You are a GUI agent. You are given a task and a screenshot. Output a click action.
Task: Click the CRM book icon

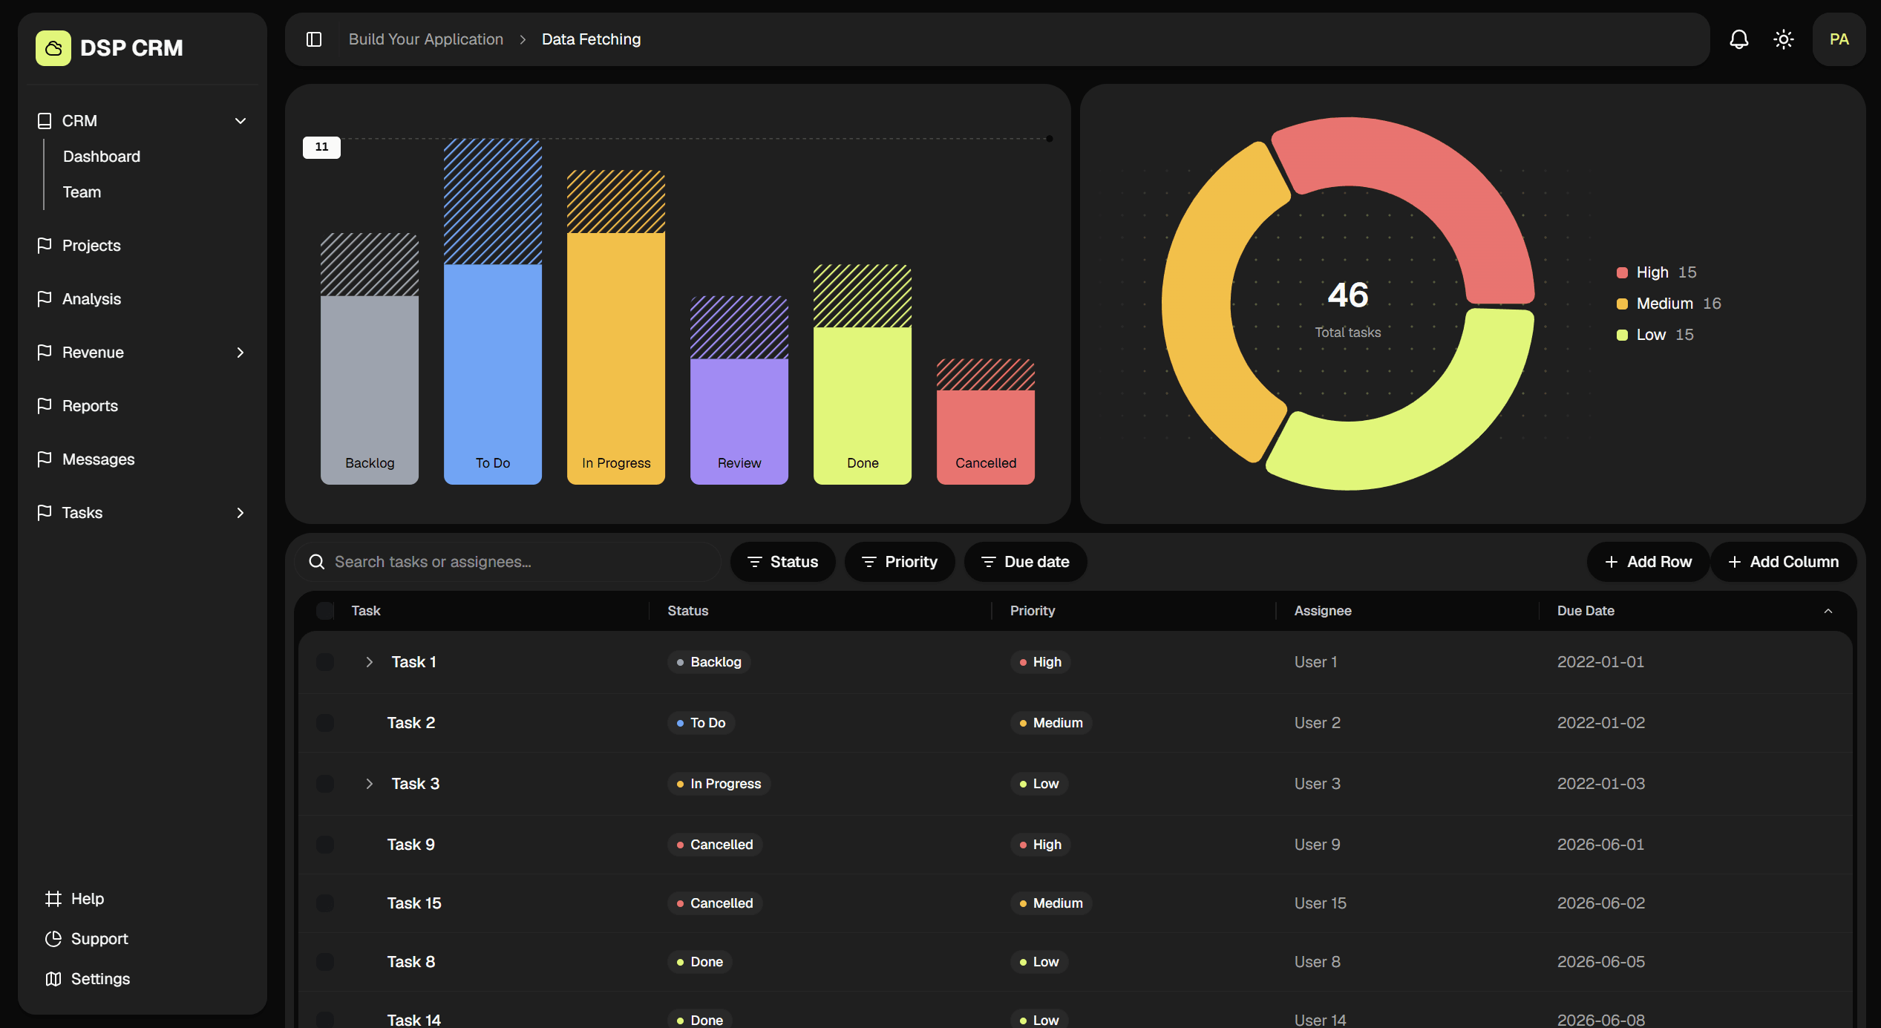pos(45,121)
